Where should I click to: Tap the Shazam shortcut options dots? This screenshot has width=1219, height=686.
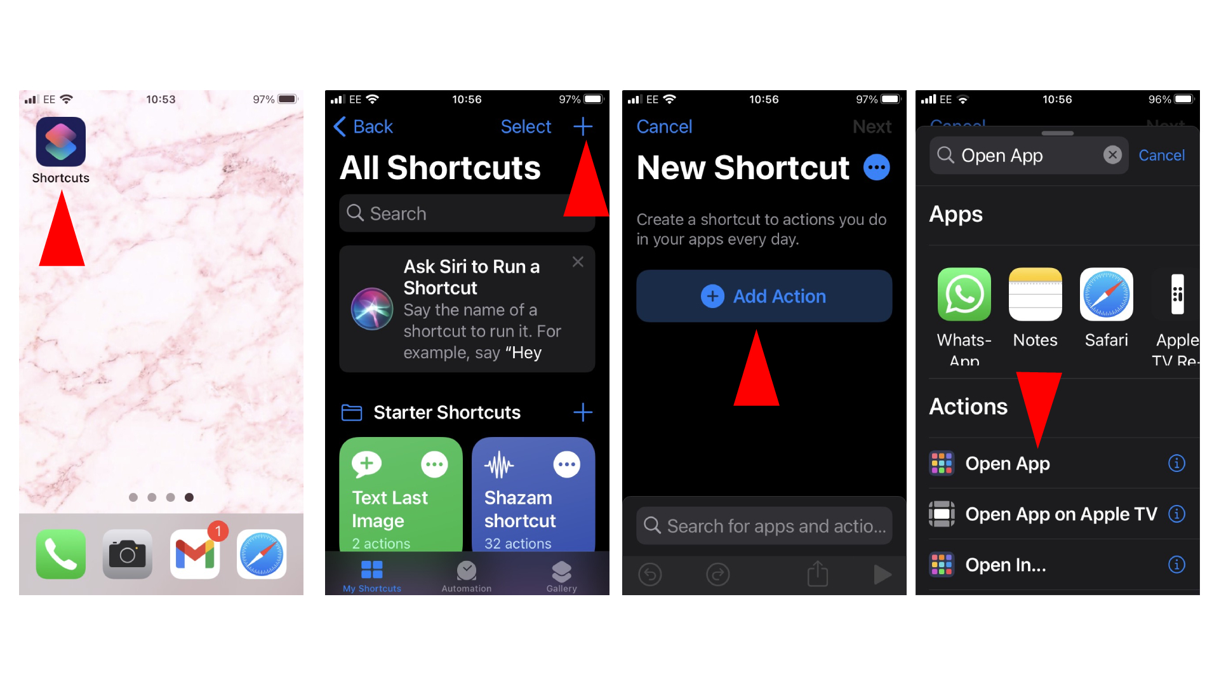tap(568, 466)
